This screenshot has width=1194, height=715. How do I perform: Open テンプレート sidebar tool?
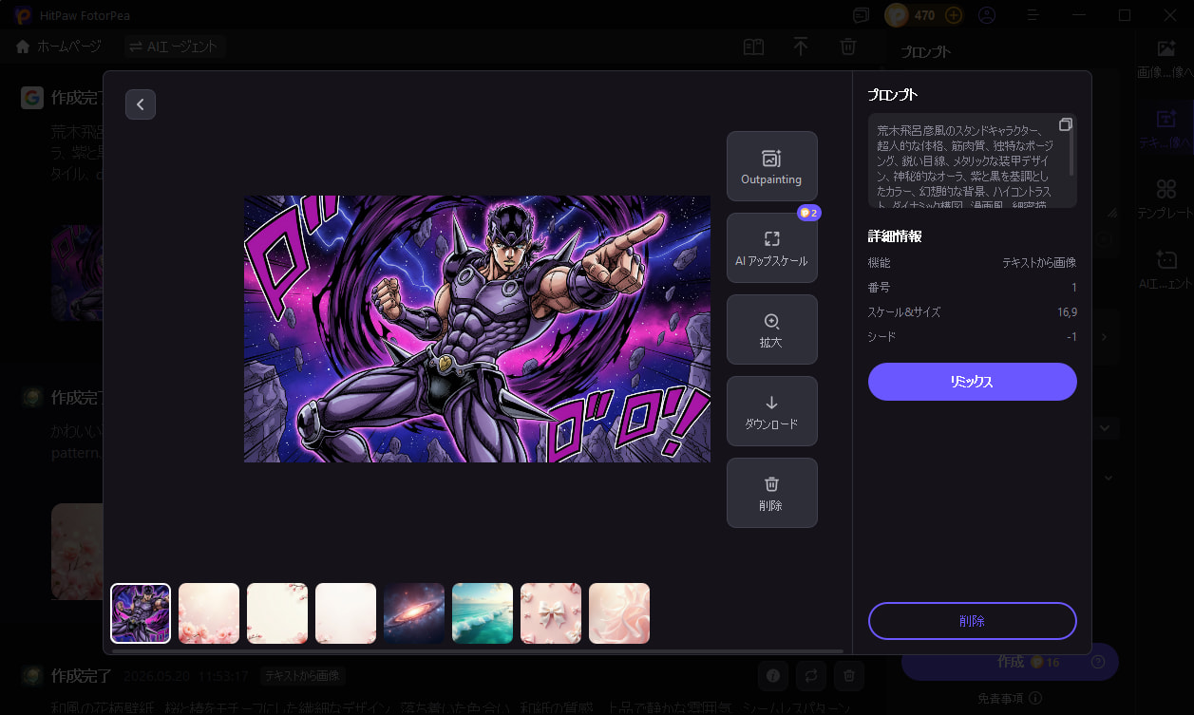point(1166,199)
